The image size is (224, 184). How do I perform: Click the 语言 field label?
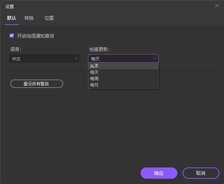point(16,49)
